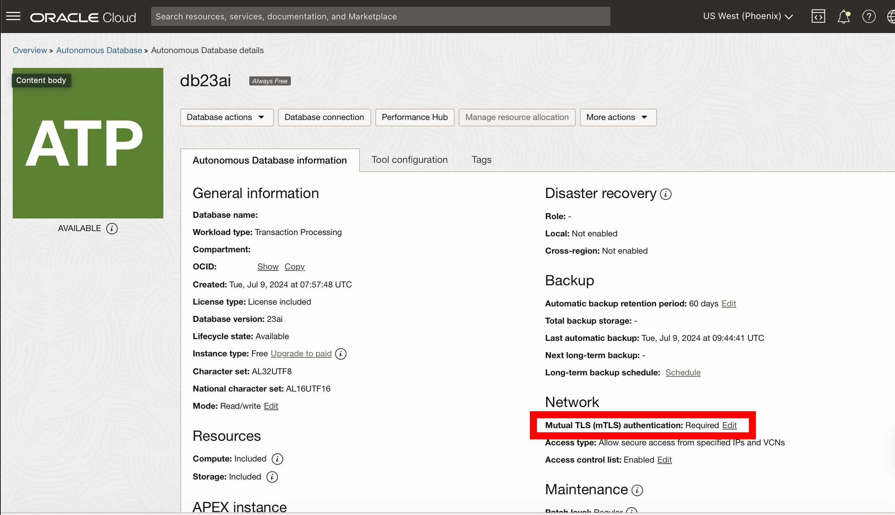
Task: Click 'Workload type: Transaction Processing' text
Action: click(267, 232)
